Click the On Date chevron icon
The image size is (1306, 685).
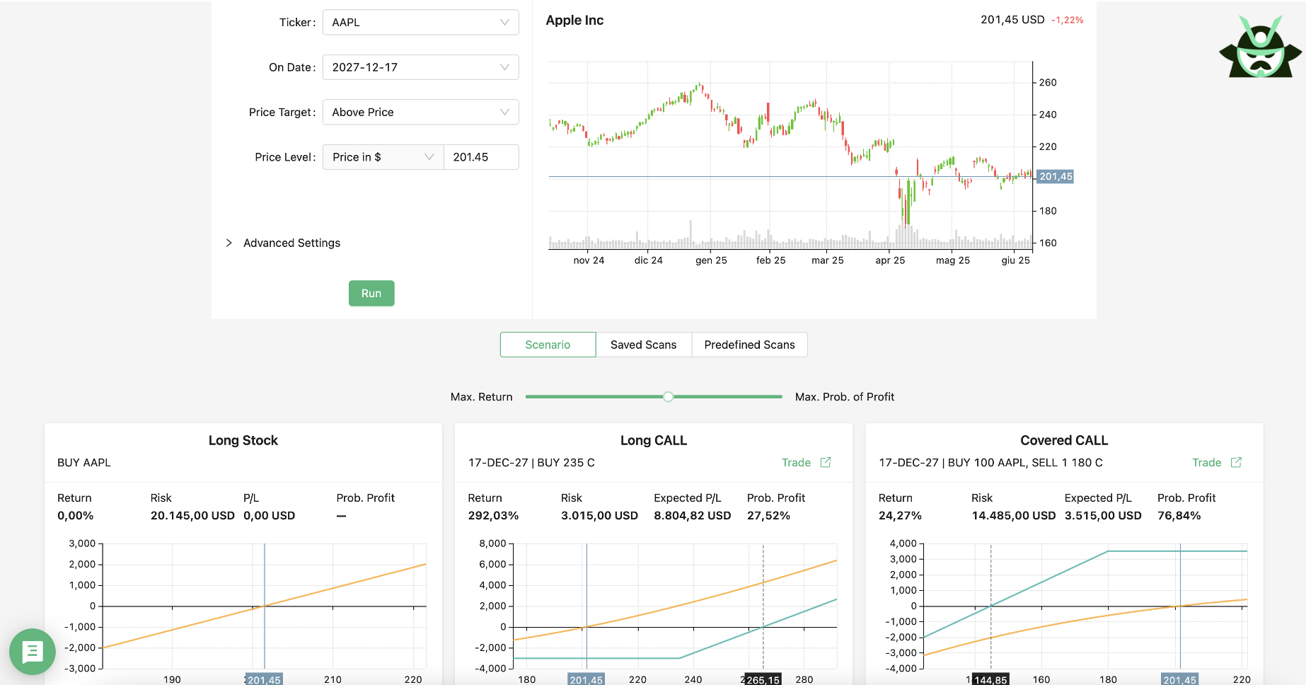(x=504, y=67)
